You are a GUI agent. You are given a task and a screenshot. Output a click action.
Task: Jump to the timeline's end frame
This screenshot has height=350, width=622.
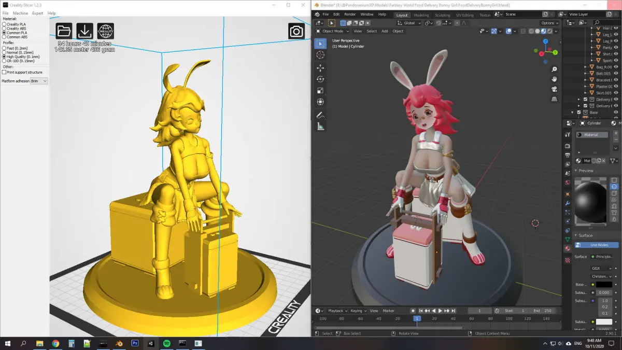454,311
